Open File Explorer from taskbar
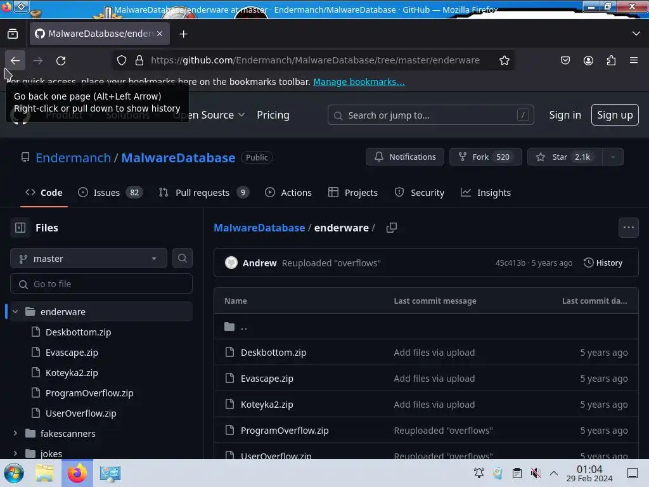This screenshot has height=487, width=649. [45, 473]
